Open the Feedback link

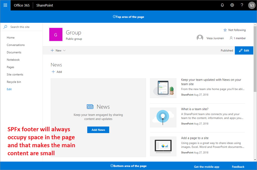pyautogui.click(x=238, y=167)
